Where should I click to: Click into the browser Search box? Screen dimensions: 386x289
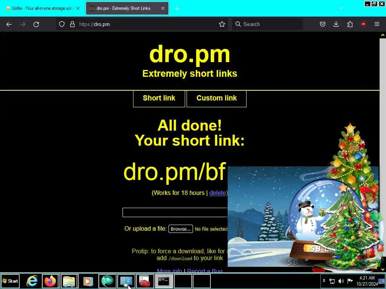tap(267, 24)
